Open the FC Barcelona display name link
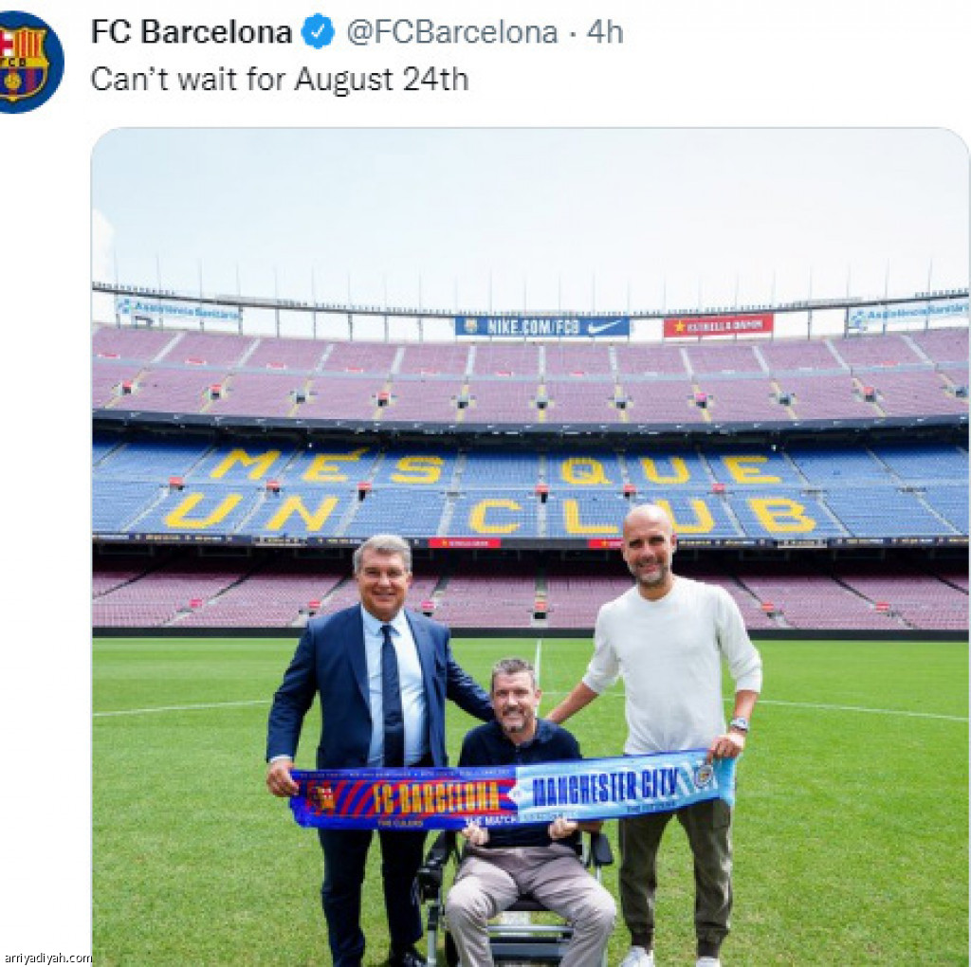The width and height of the screenshot is (971, 967). 192,31
